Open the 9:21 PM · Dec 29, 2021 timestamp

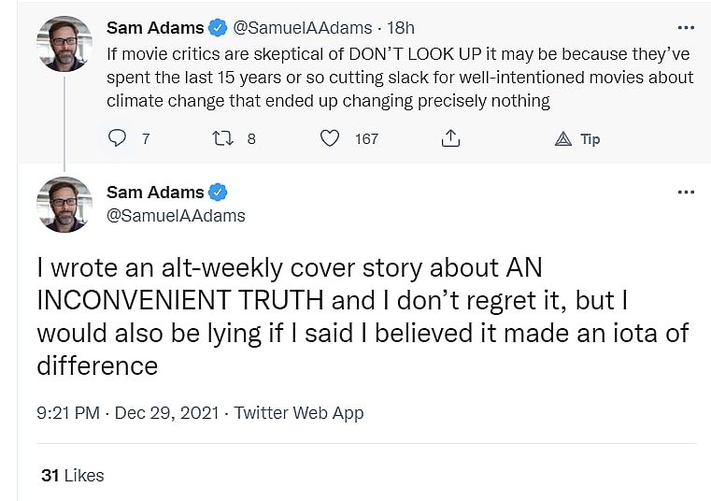(126, 412)
